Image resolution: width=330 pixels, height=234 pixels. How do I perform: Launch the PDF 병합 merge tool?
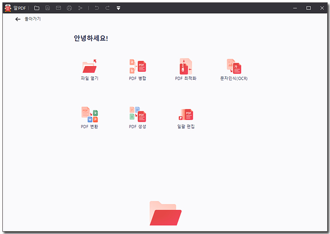tap(138, 66)
